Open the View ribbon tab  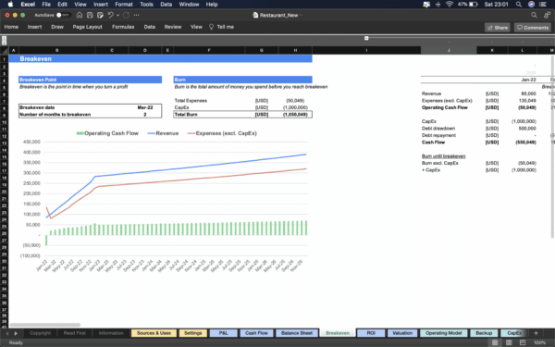click(196, 27)
